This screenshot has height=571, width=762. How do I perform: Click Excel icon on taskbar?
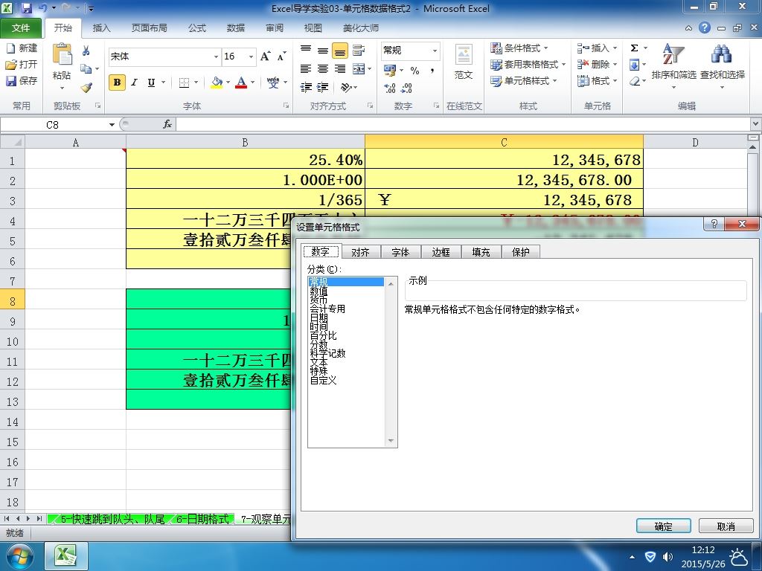(66, 556)
